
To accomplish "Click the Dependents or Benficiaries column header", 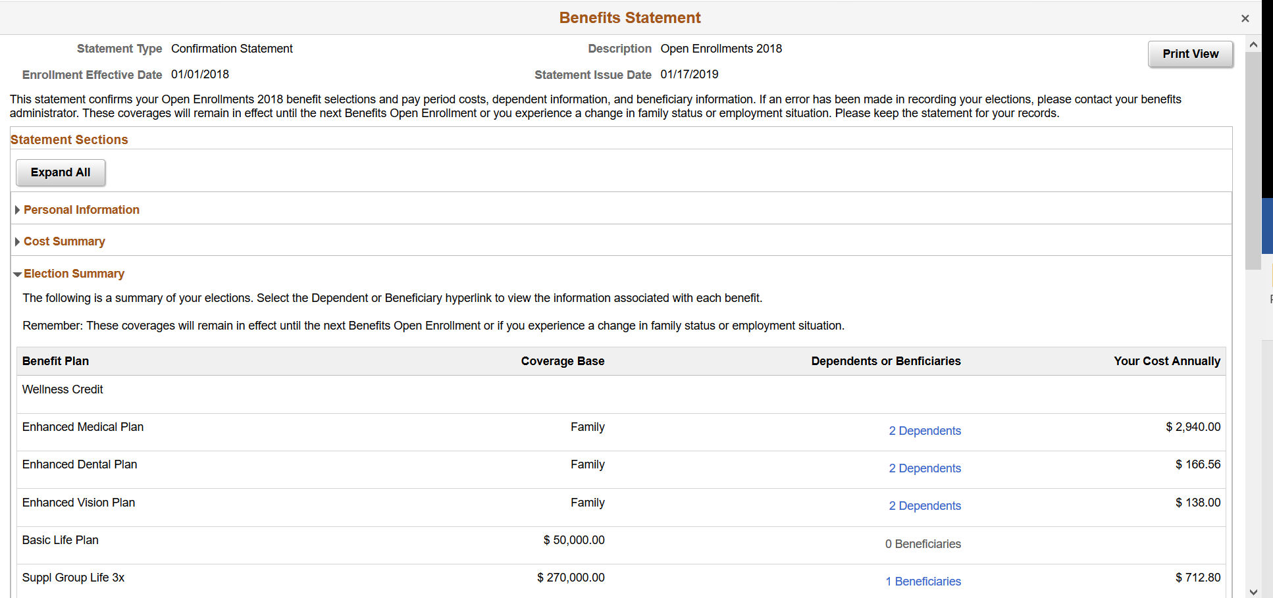I will (x=885, y=361).
